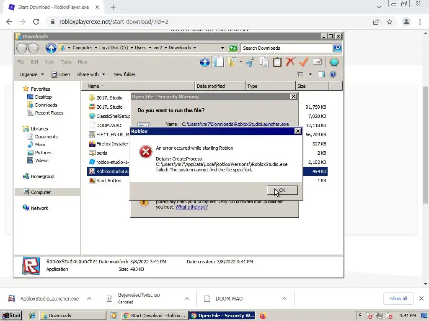This screenshot has width=429, height=321.
Task: Click the blue Help question icon
Action: click(x=333, y=74)
